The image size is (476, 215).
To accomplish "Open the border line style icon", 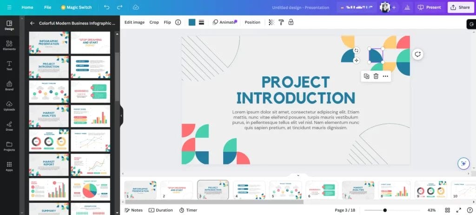I will click(x=201, y=22).
